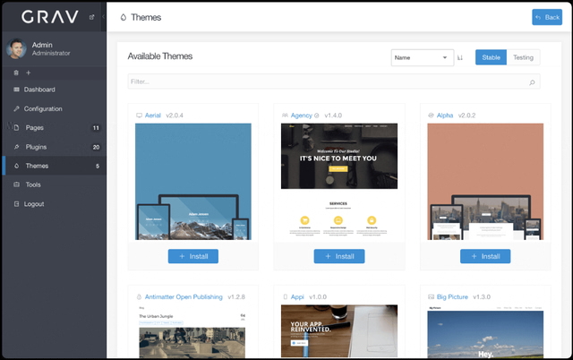Install the Agency theme

tap(339, 256)
